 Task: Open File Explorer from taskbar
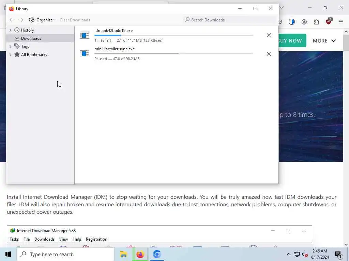tap(123, 254)
